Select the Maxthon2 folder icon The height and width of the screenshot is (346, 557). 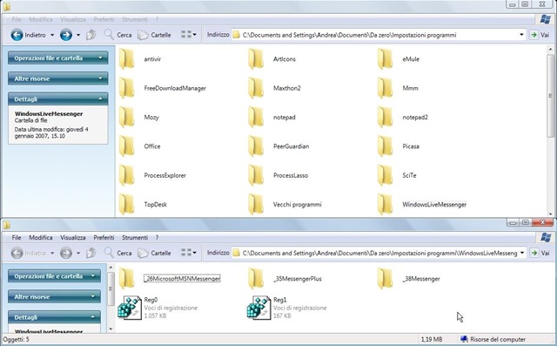256,88
